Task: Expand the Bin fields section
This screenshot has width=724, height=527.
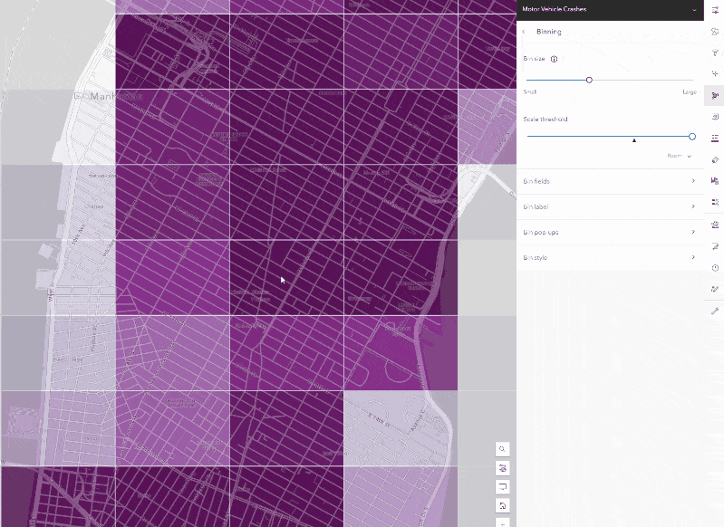Action: [x=610, y=181]
